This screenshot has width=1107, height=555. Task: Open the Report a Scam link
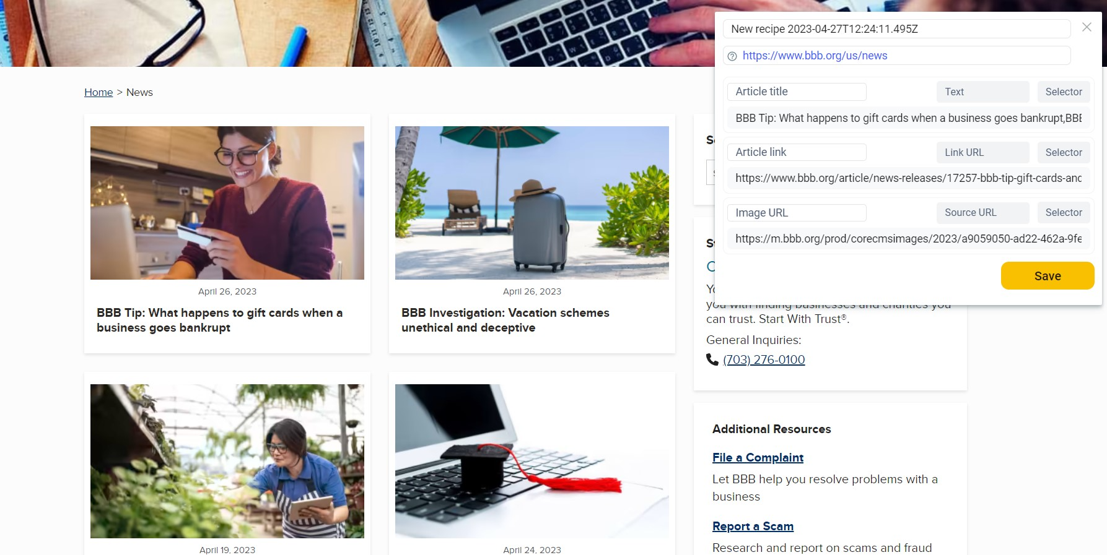pyautogui.click(x=753, y=526)
